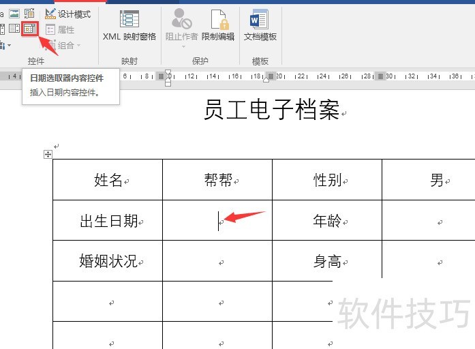
Task: Click the 帮帮 table cell
Action: click(217, 180)
